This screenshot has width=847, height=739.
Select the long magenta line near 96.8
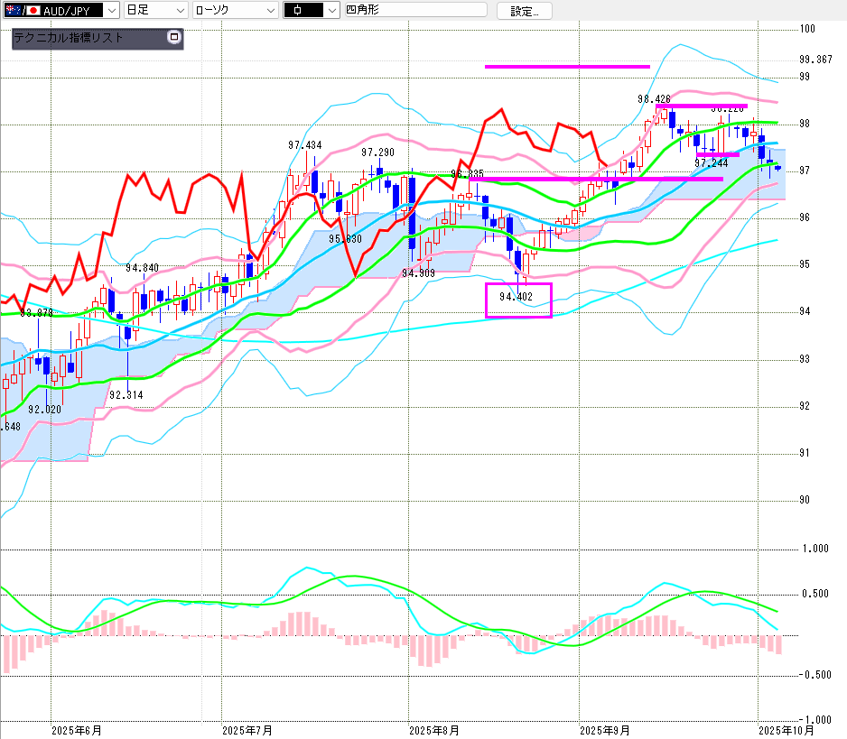(596, 179)
